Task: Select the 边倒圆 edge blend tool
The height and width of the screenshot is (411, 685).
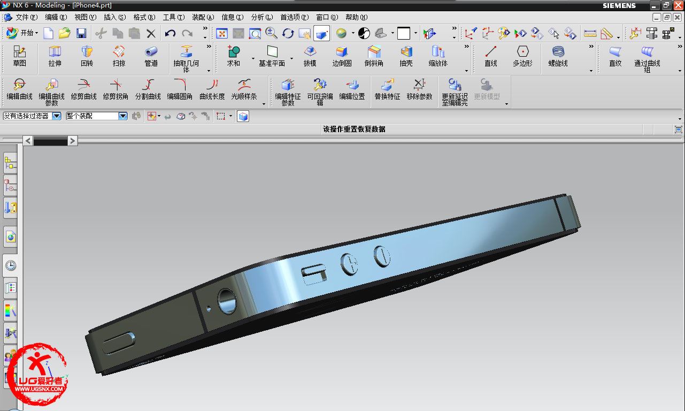Action: (x=342, y=57)
